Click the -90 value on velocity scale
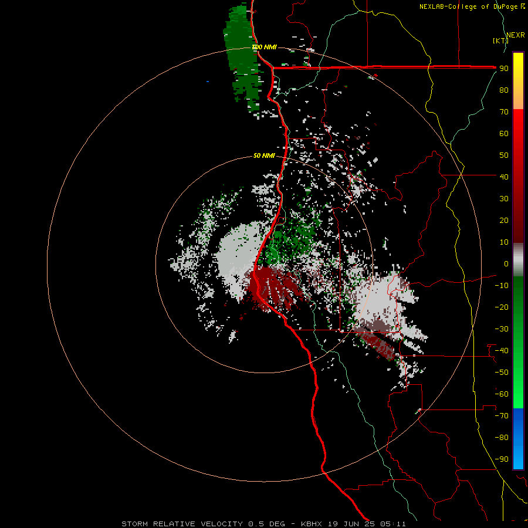 tap(502, 459)
